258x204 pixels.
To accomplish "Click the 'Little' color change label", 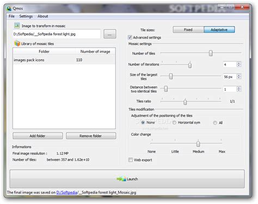I will pos(175,151).
